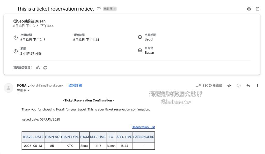The height and width of the screenshot is (154, 265).
Task: Click the KORAIL sender avatar
Action: click(9, 88)
